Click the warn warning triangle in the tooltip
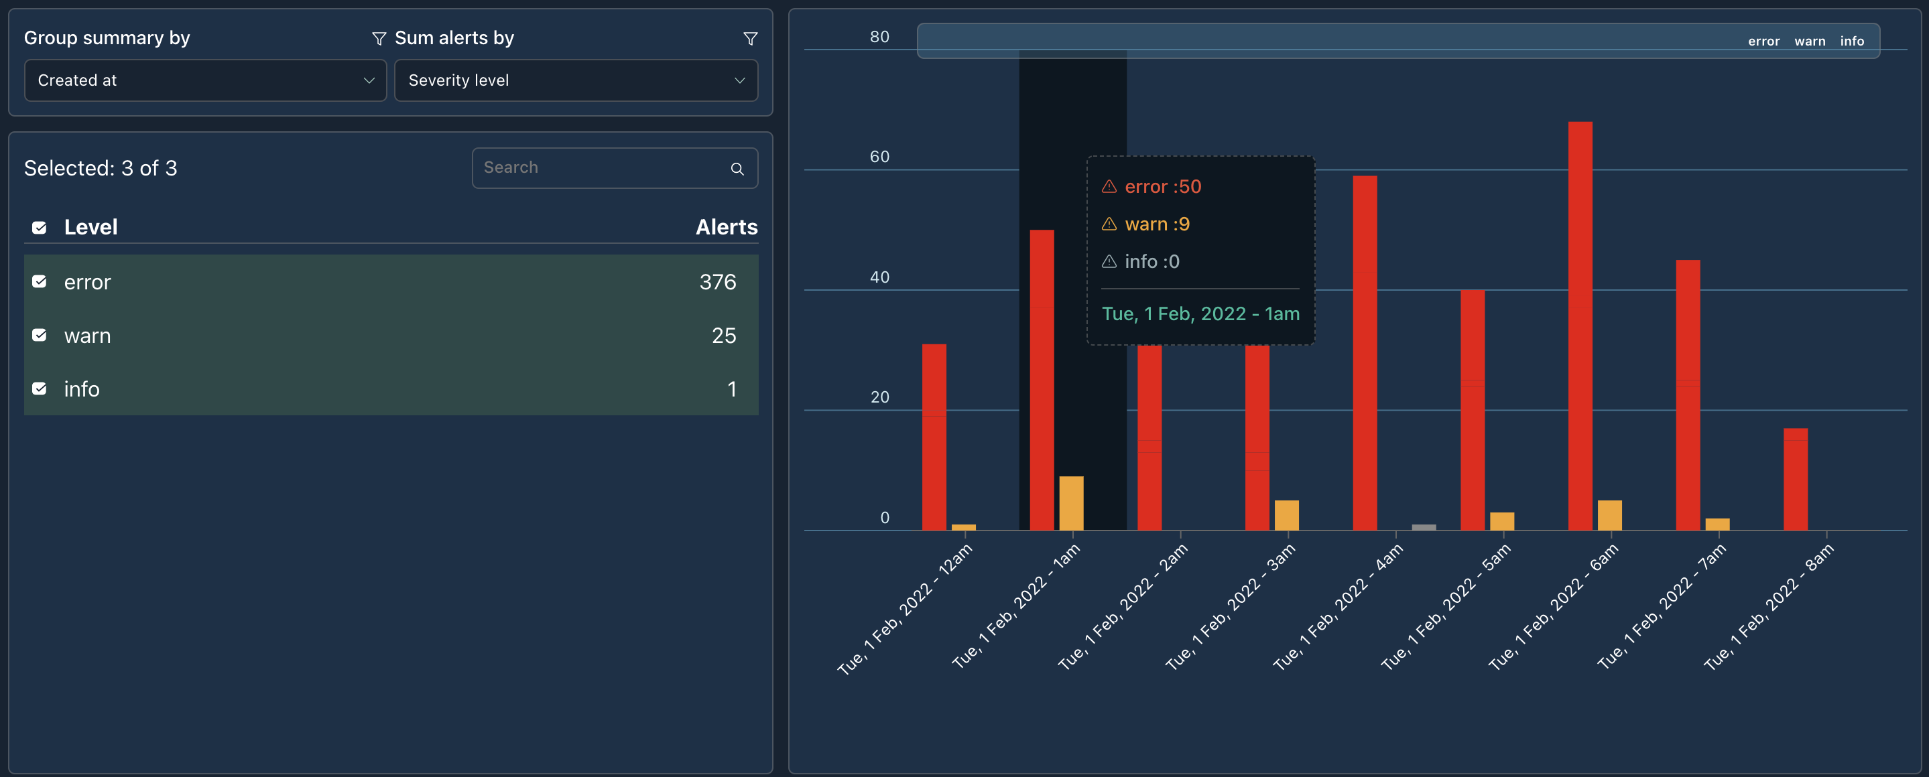The height and width of the screenshot is (777, 1929). pos(1109,224)
